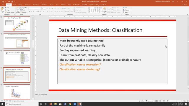
Task: Save the presentation from the quick access toolbar
Action: 3,1
